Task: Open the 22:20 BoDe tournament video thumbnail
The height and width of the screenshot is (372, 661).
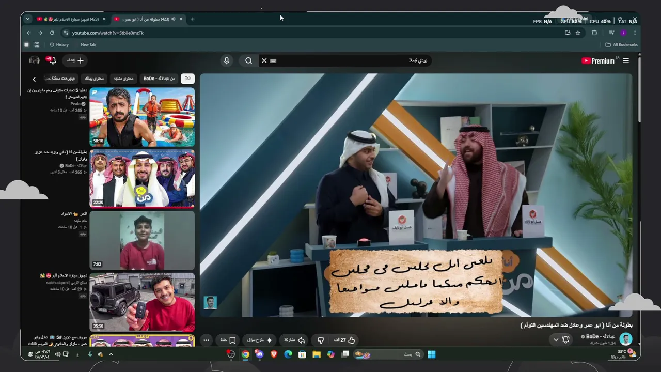Action: (x=142, y=179)
